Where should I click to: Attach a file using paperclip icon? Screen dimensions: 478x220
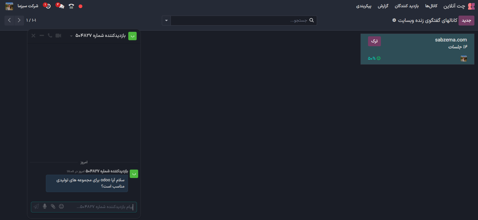[x=53, y=206]
